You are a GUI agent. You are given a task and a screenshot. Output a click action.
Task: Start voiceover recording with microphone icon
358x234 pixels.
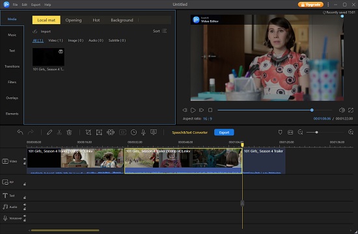click(143, 133)
